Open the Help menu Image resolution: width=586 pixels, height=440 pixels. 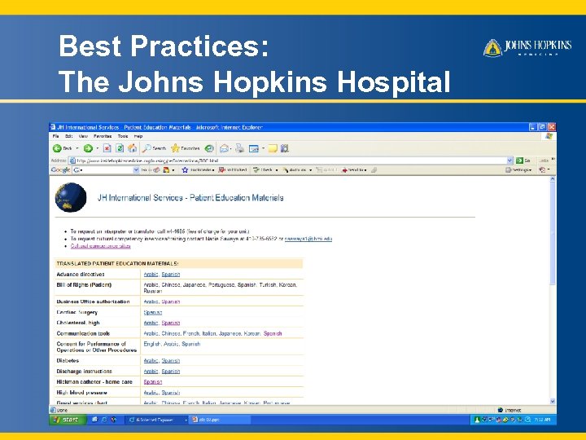(138, 136)
